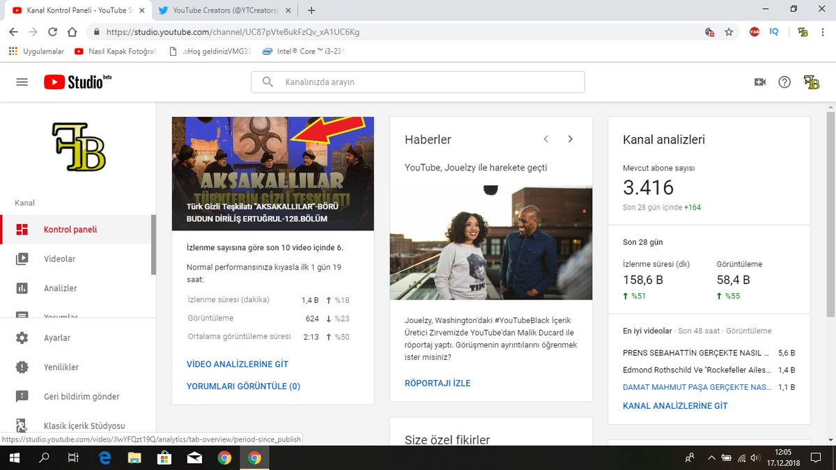Show next news item arrow

point(571,139)
